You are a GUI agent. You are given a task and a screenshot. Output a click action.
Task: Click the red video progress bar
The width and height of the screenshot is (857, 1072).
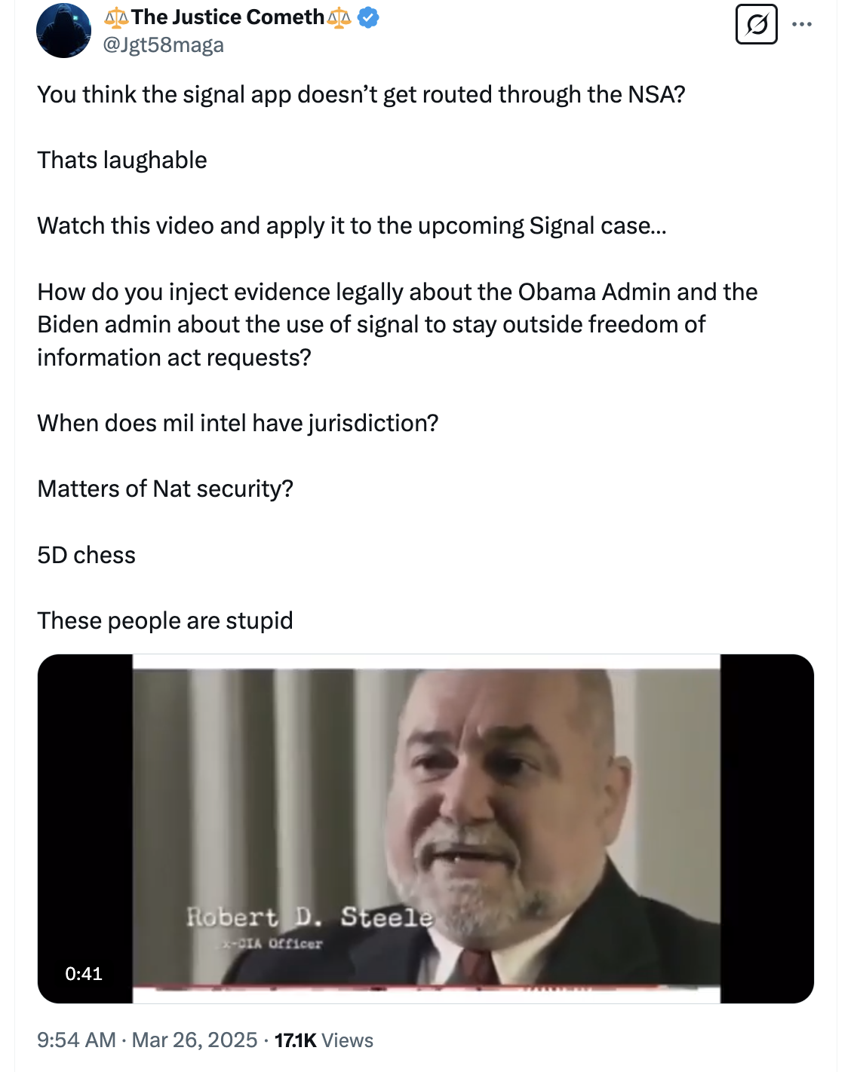[x=426, y=986]
